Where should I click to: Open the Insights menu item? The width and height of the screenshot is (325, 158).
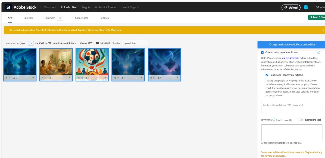(x=86, y=7)
